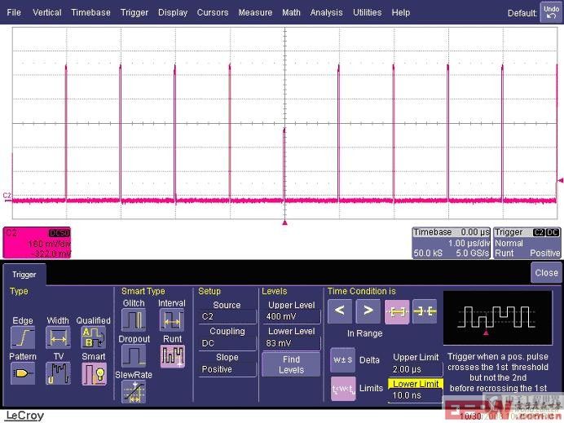
Task: Choose the Interval smart trigger icon
Action: [172, 320]
